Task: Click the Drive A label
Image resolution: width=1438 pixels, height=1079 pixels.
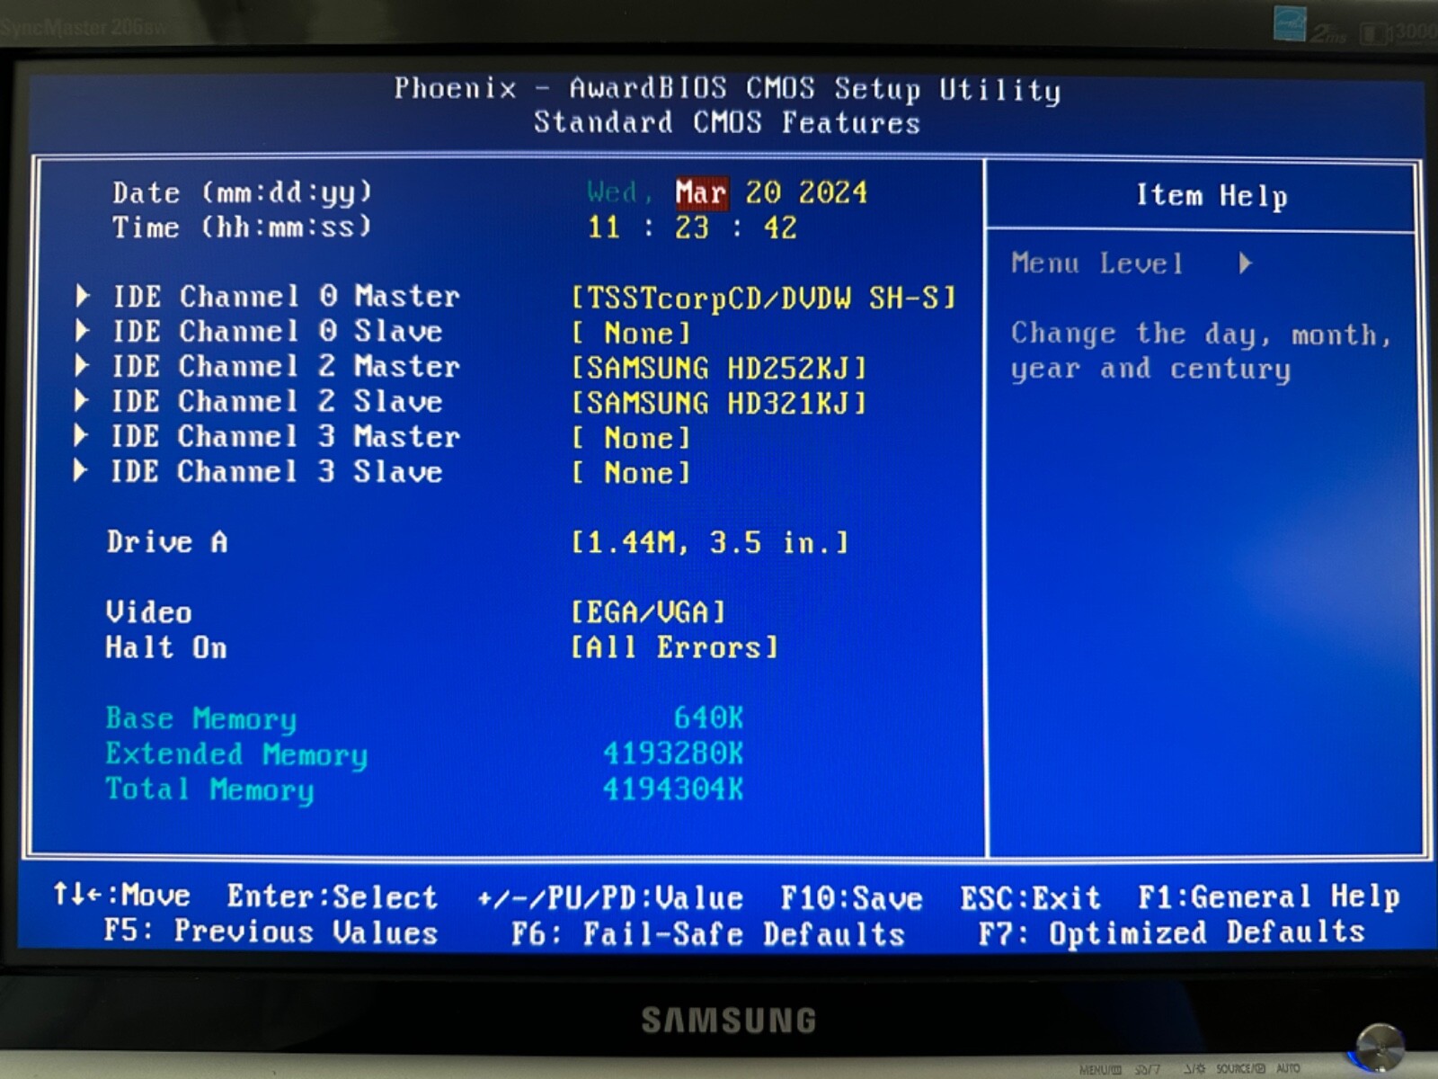Action: click(x=167, y=541)
